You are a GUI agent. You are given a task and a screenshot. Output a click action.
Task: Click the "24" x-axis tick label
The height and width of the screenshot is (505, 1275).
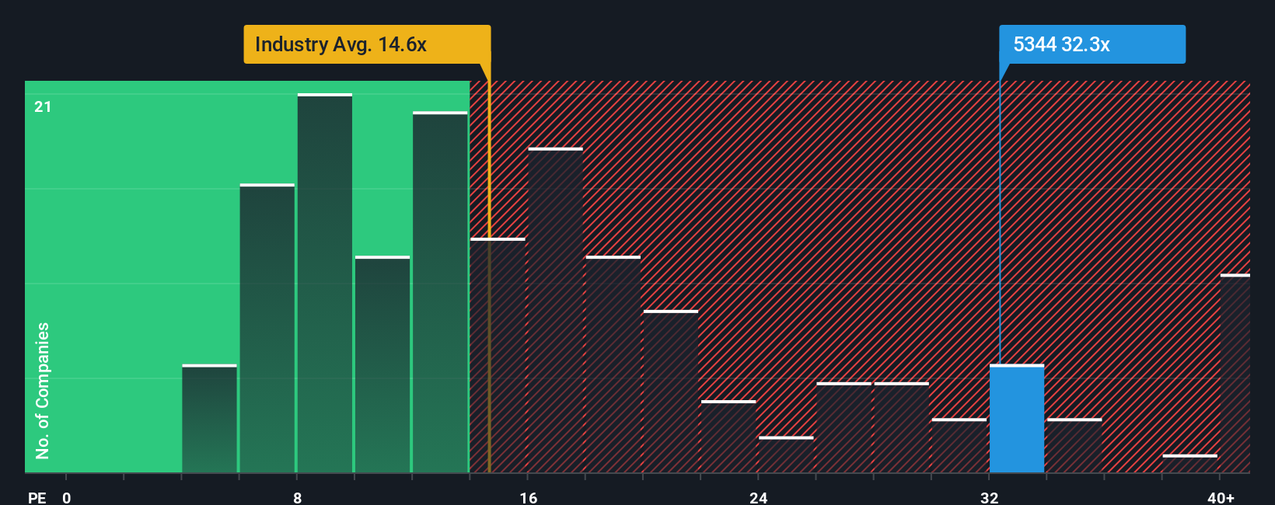759,498
